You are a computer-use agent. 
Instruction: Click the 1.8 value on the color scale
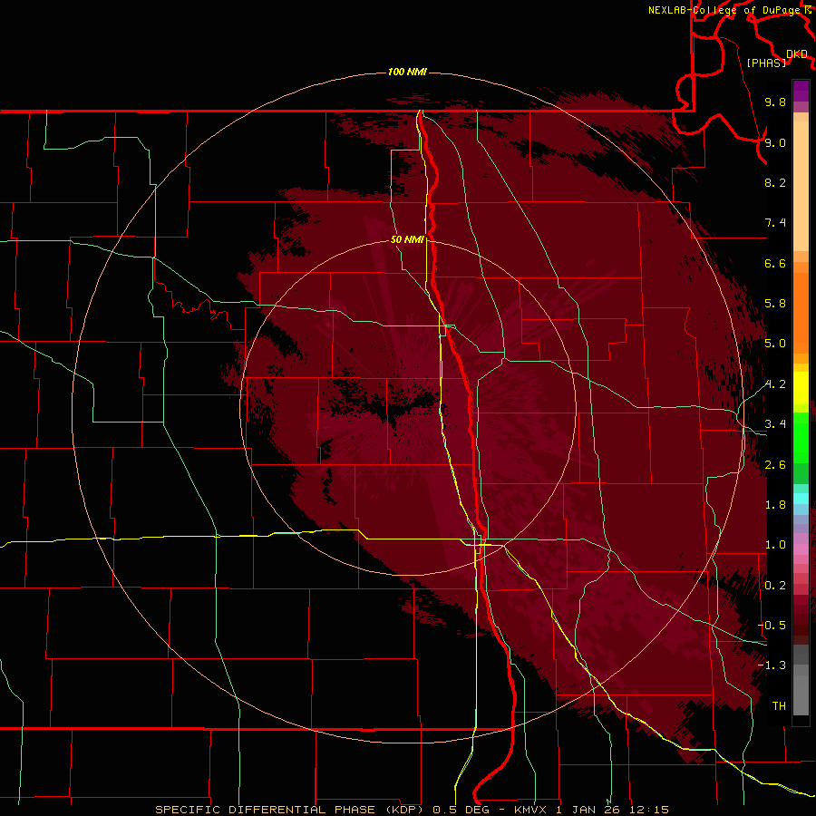(775, 505)
